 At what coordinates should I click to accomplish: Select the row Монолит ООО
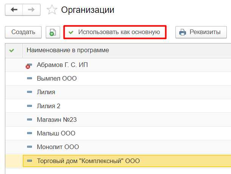[x=118, y=147]
